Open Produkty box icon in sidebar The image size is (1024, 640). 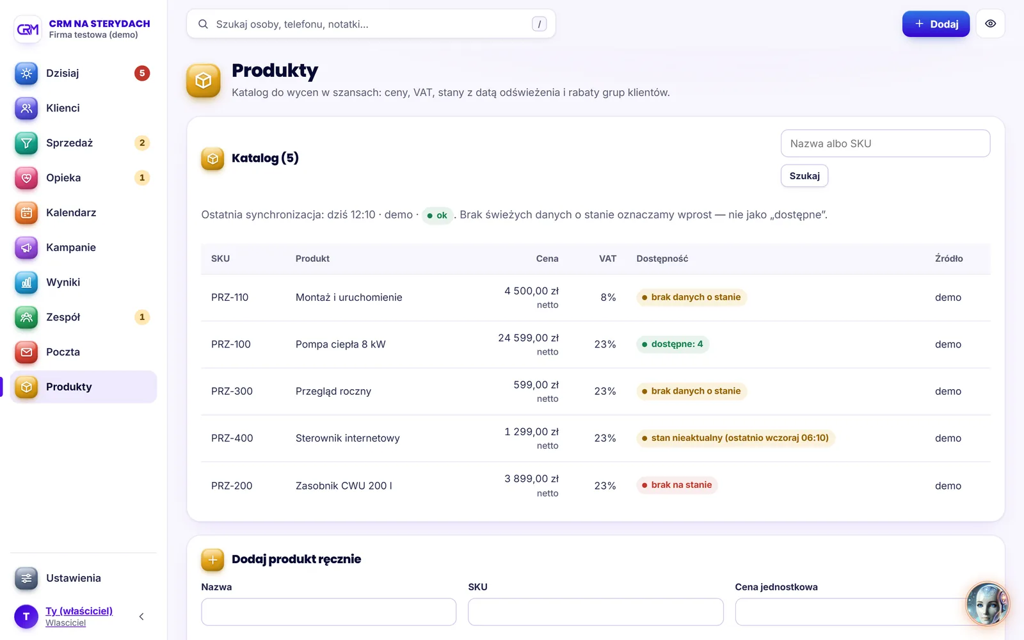tap(26, 387)
